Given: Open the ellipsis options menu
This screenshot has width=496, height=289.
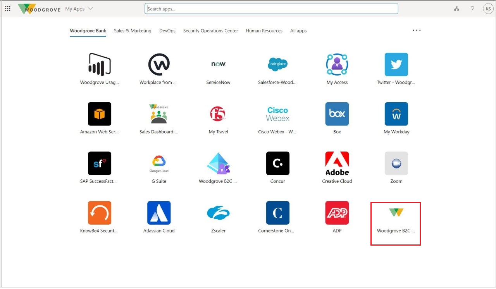Looking at the screenshot, I should coord(417,30).
